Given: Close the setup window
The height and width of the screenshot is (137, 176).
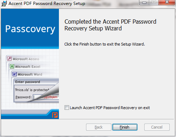Looking at the screenshot, I should pos(167,2).
